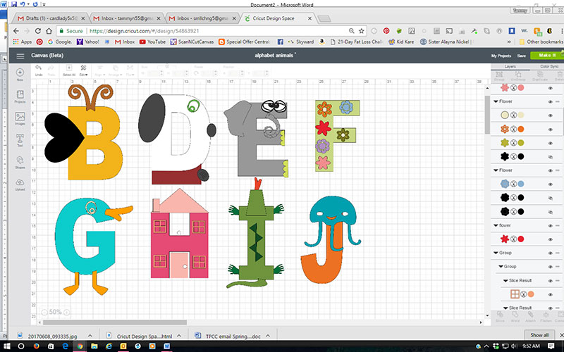Image resolution: width=564 pixels, height=352 pixels.
Task: Collapse the second Flower group
Action: pyautogui.click(x=496, y=170)
